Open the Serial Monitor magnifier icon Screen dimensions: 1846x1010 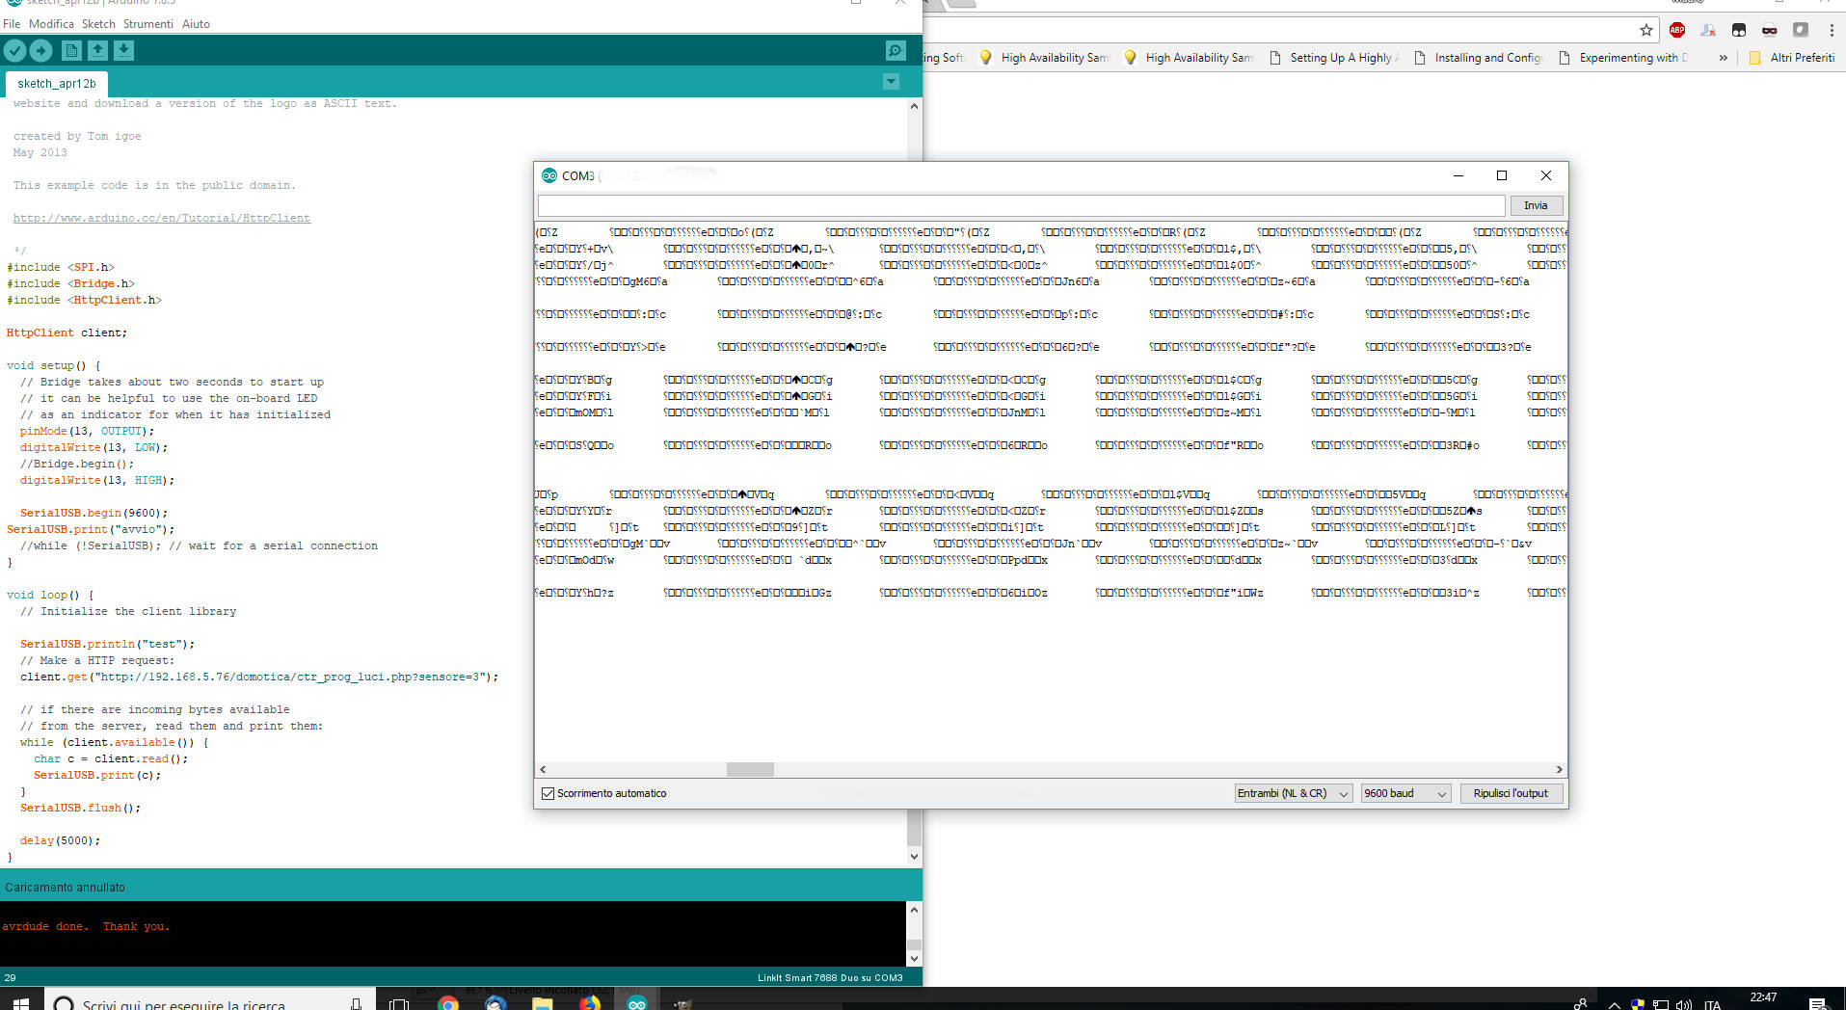895,50
